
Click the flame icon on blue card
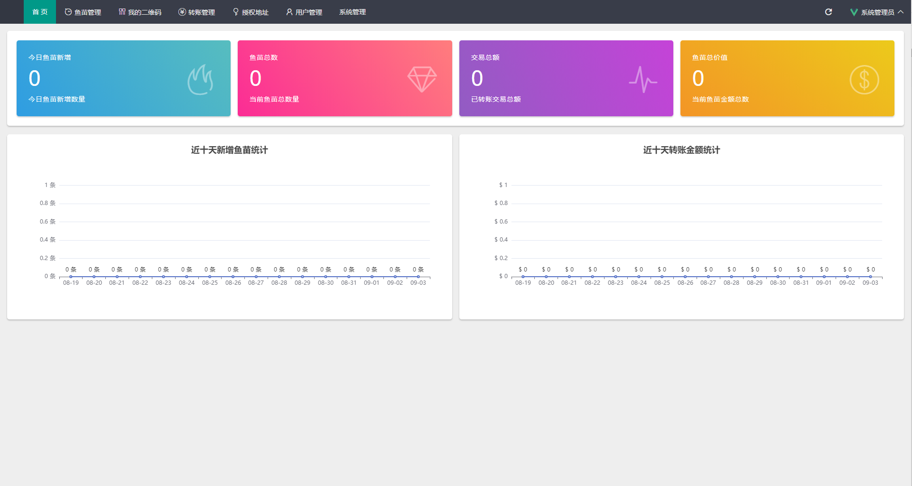200,80
